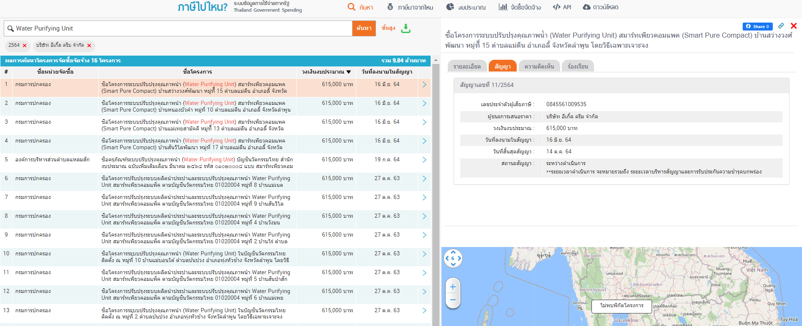Open the ร้องเรียน complaints tab
802x326 pixels.
coord(578,66)
